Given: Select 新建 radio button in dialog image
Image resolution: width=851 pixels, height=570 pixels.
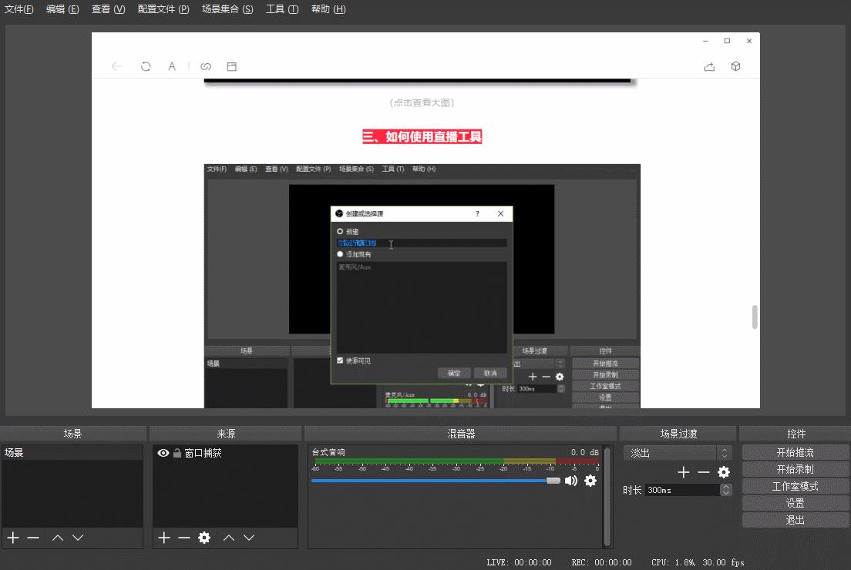Looking at the screenshot, I should coord(340,231).
